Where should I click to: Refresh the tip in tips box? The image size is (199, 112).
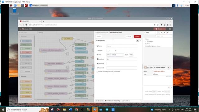pyautogui.click(x=169, y=87)
